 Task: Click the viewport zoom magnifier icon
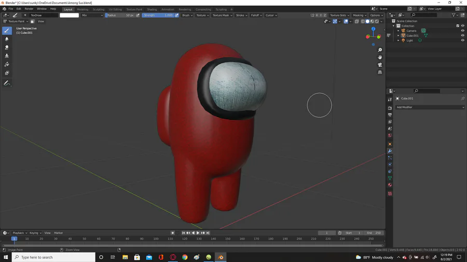[380, 50]
